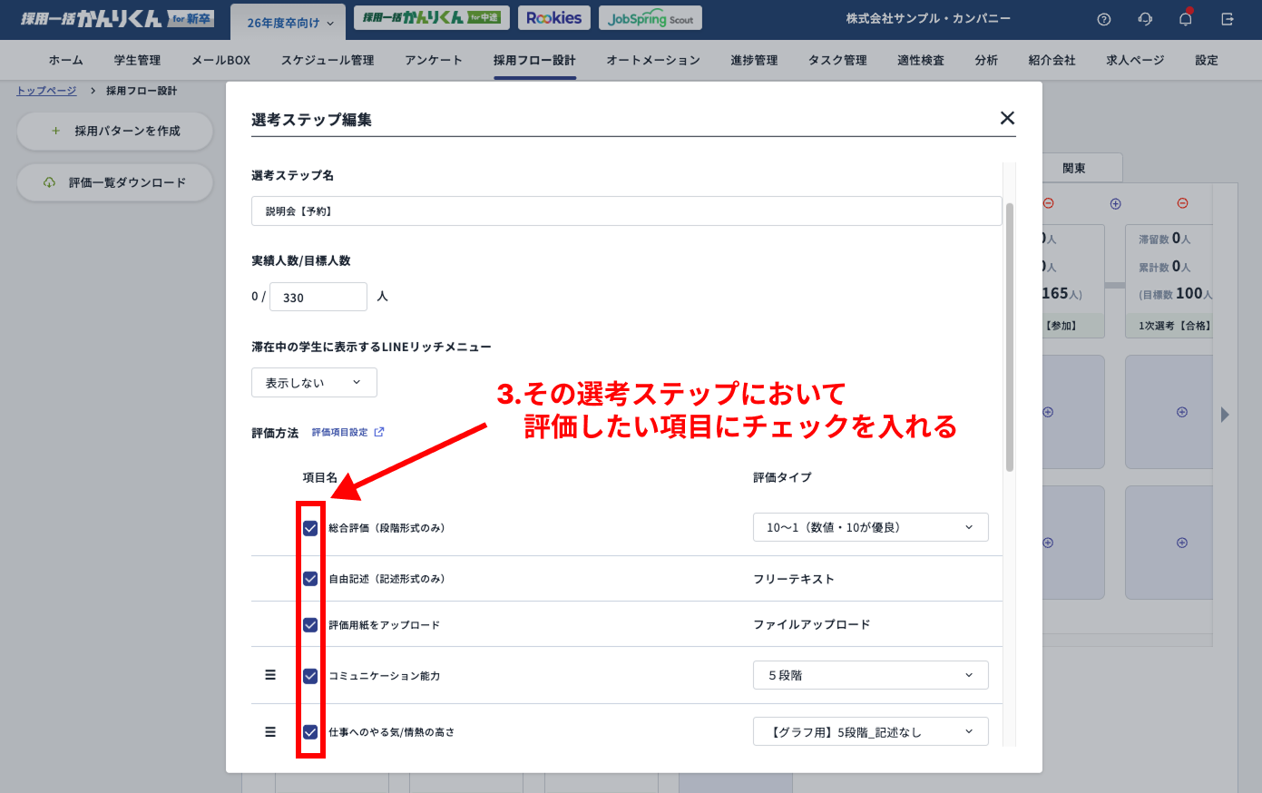Viewport: 1262px width, 793px height.
Task: Click the plus icon on 採用パターンを作成
Action: coord(55,131)
